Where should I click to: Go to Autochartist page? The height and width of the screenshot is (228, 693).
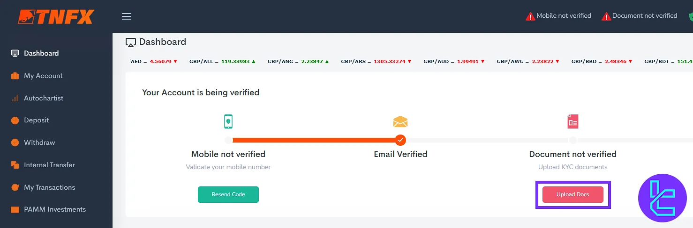[x=44, y=98]
